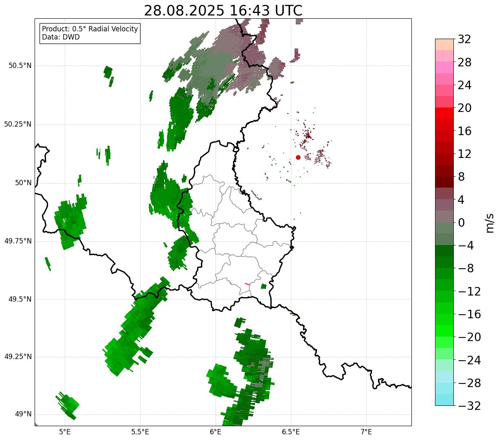This screenshot has height=440, width=499.
Task: Click the colorbar unit label "m/s"
Action: (x=490, y=223)
